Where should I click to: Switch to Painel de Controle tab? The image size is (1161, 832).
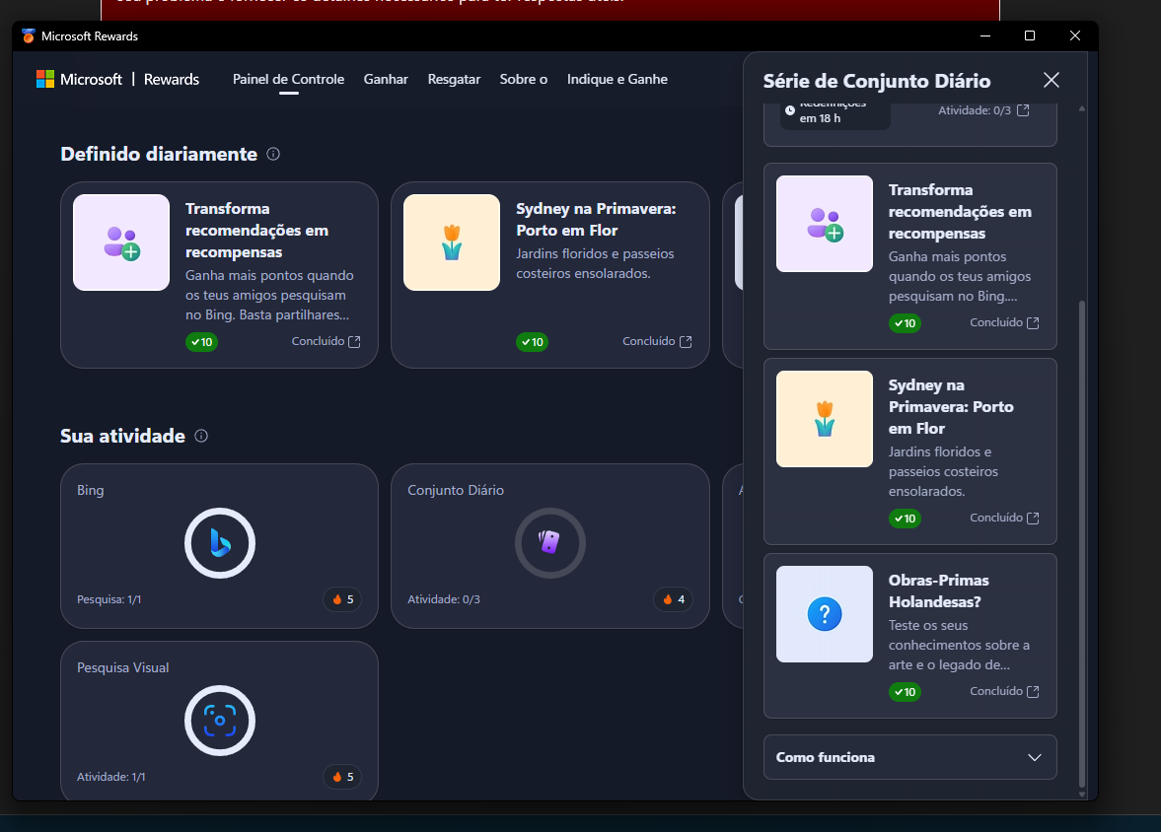[289, 79]
